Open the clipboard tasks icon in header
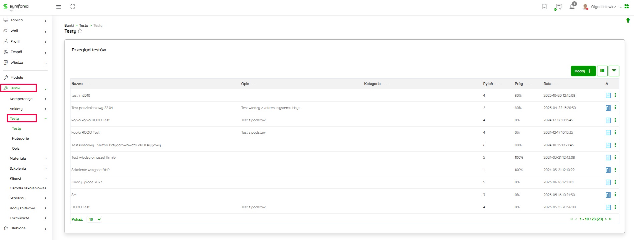 (544, 7)
